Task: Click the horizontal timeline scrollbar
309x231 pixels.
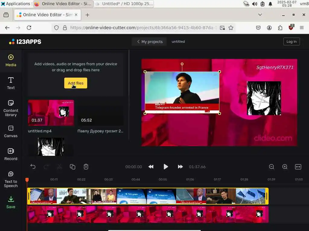Action: pyautogui.click(x=154, y=230)
